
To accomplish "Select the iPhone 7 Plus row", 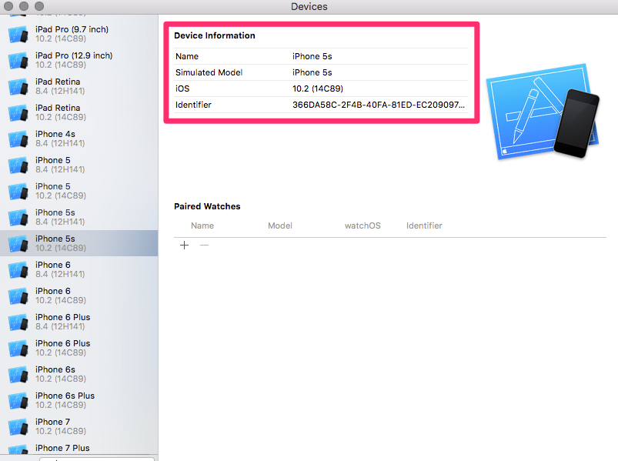I will click(x=79, y=449).
